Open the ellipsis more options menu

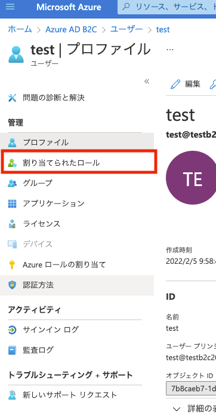point(170,50)
